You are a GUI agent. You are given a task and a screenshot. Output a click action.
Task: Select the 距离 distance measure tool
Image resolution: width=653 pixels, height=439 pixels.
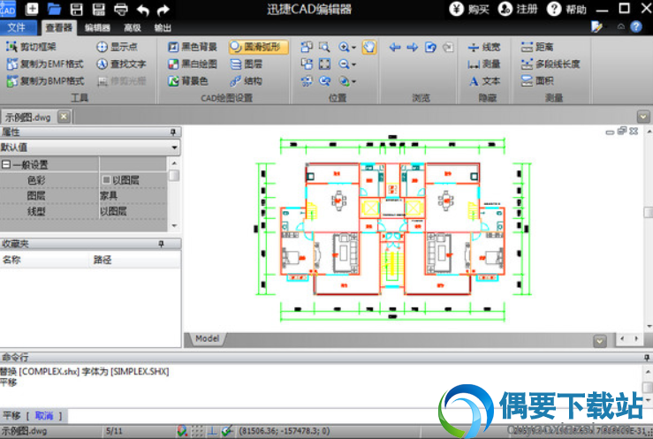537,47
